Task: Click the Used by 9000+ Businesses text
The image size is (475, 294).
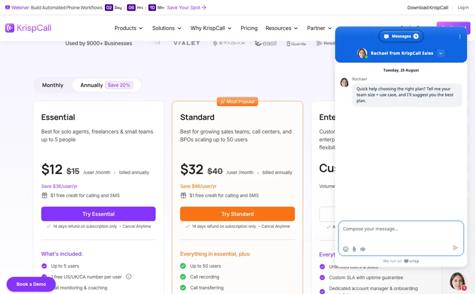Action: pyautogui.click(x=98, y=43)
